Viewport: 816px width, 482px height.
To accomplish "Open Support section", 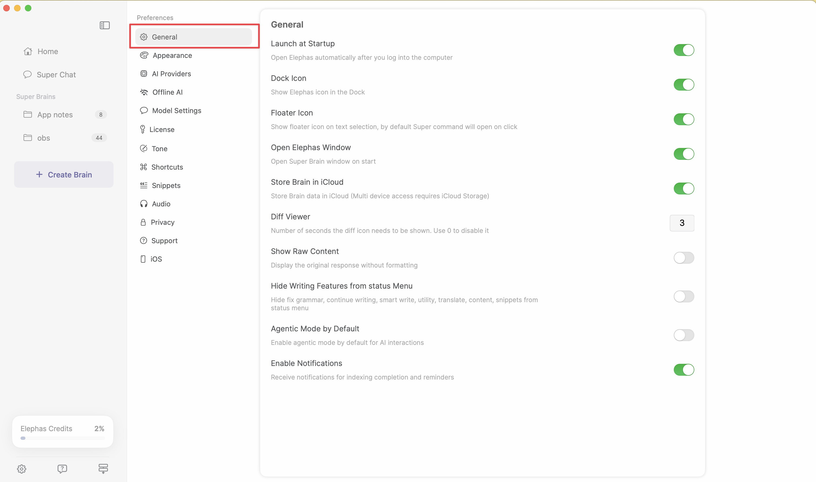I will click(x=194, y=241).
